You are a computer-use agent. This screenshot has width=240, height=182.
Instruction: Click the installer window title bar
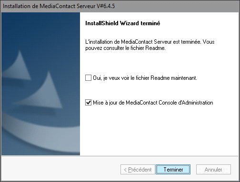[x=120, y=6]
